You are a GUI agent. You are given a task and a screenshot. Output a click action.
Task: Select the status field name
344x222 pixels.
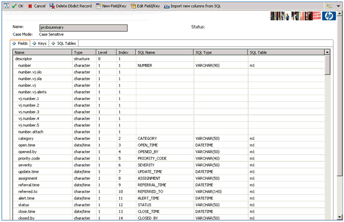pyautogui.click(x=24, y=205)
